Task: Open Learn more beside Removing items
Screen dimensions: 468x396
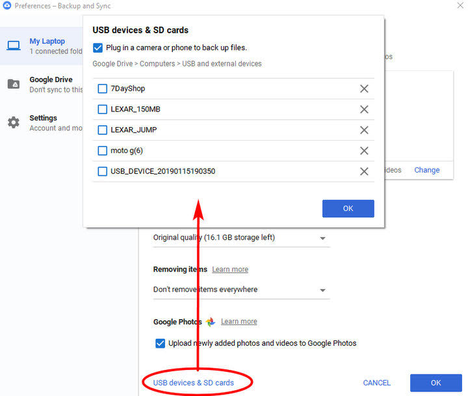Action: 230,270
